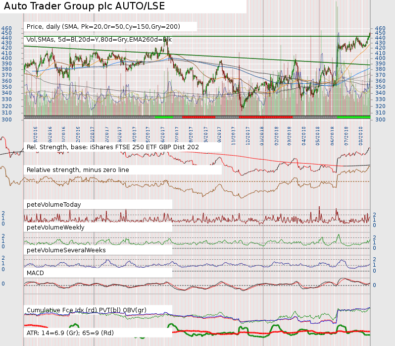Click the green trend bar over 07/2018 to 08/2018
The height and width of the screenshot is (346, 395).
pyautogui.click(x=353, y=117)
